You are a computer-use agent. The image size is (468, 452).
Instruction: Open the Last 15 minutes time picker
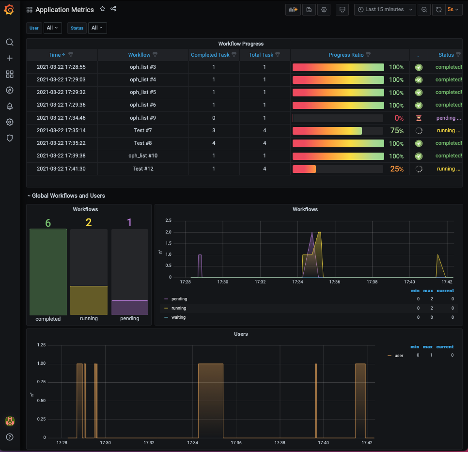(x=385, y=9)
